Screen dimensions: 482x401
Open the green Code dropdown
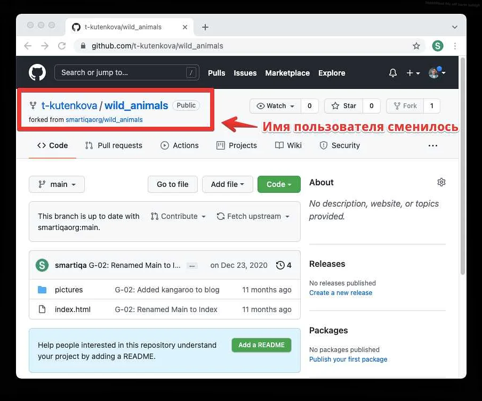coord(278,184)
